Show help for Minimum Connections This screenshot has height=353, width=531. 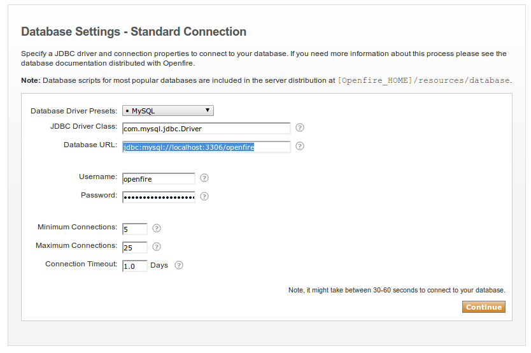click(x=157, y=228)
